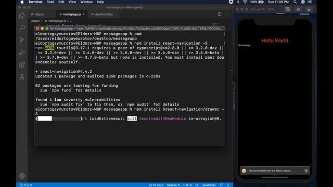Open the Manage gear menu
Viewport: 333px width, 187px height.
coord(22,176)
